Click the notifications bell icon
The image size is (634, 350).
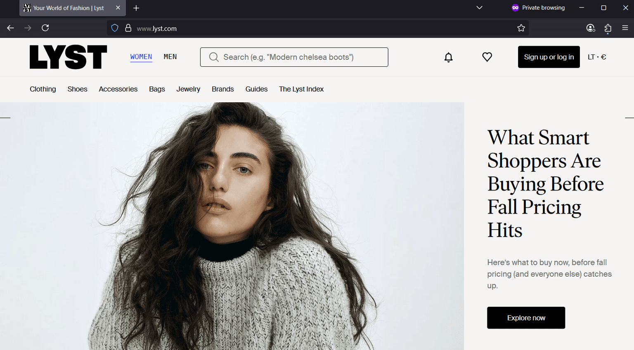448,57
